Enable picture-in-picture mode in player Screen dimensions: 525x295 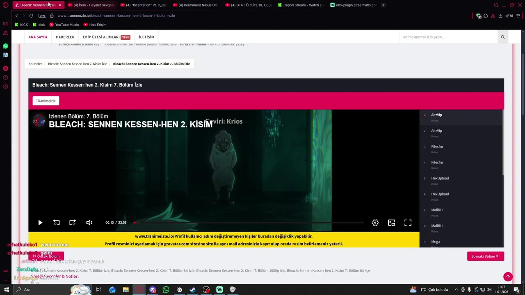pyautogui.click(x=391, y=222)
